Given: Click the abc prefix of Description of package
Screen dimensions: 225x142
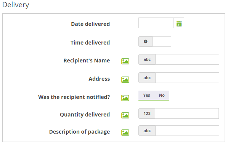Looking at the screenshot, I should 147,131.
